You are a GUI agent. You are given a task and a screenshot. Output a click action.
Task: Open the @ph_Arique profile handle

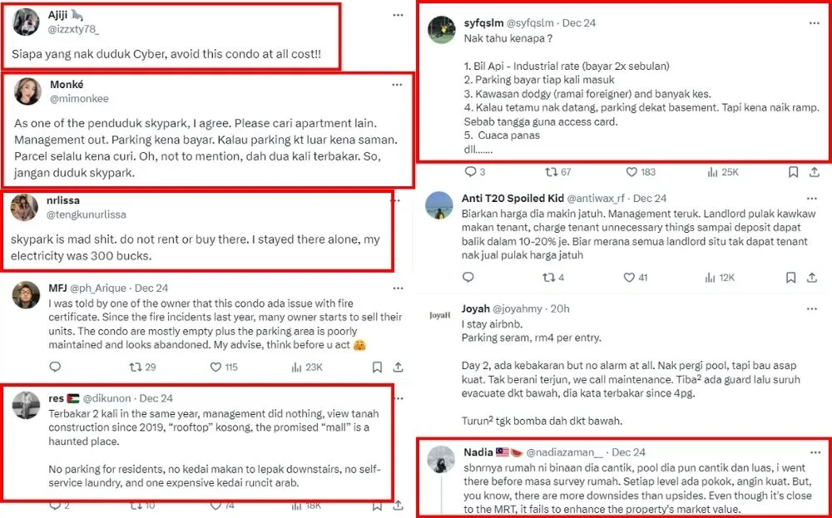tap(104, 287)
